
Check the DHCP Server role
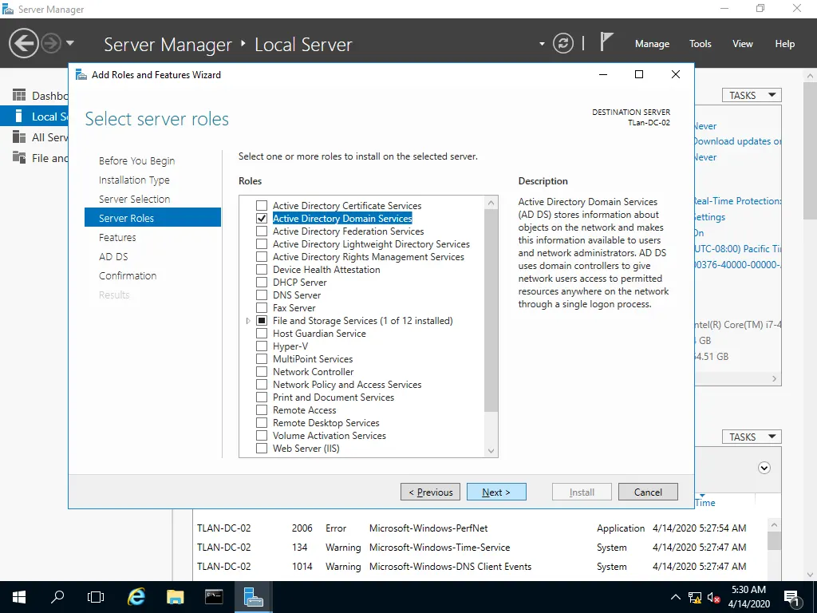(x=262, y=283)
